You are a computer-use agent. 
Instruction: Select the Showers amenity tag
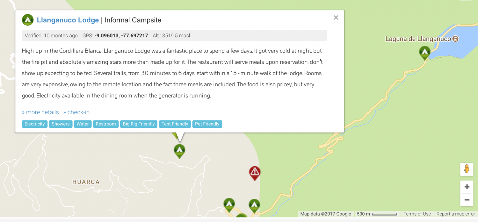pyautogui.click(x=61, y=124)
